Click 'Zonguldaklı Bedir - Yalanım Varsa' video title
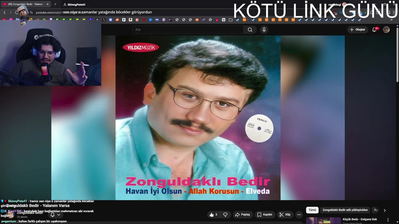The image size is (399, 224). tap(38, 206)
